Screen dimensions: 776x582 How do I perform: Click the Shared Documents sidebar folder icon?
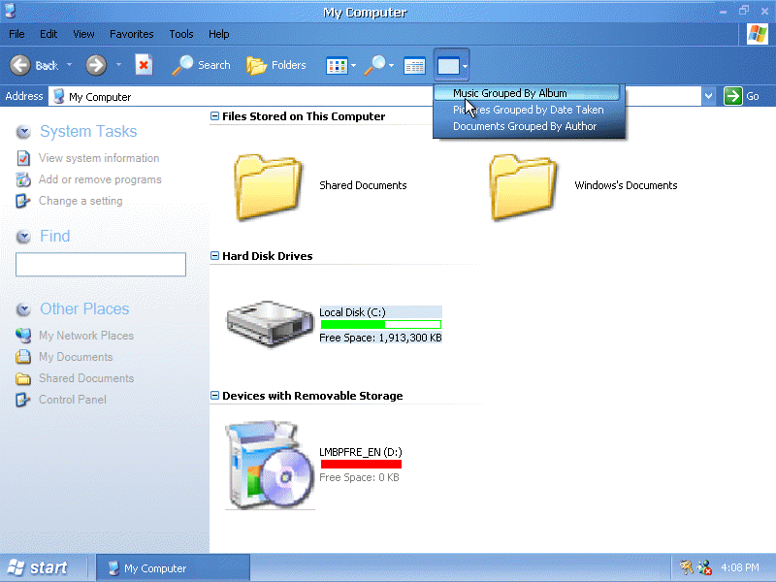pyautogui.click(x=22, y=378)
